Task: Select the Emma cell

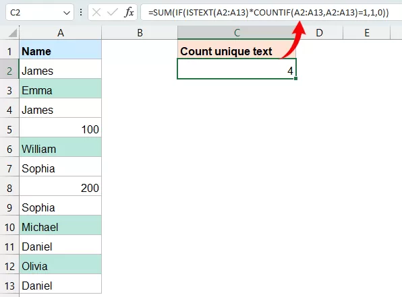Action: [x=61, y=89]
